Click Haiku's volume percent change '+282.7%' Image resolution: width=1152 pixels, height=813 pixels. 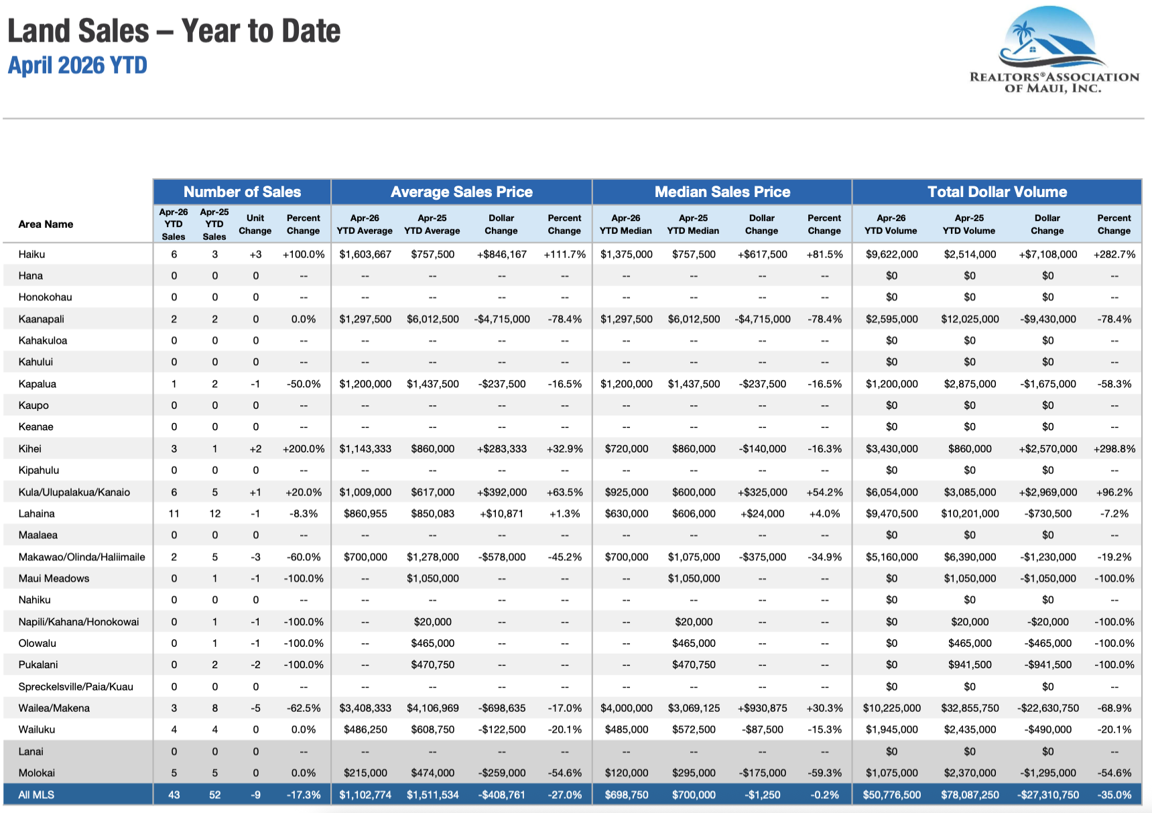coord(1114,254)
